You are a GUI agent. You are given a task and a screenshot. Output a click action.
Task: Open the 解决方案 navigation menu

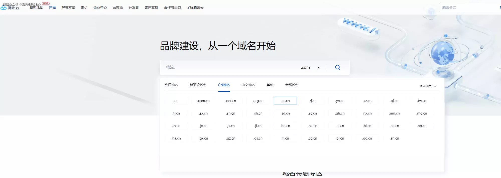[x=68, y=7]
